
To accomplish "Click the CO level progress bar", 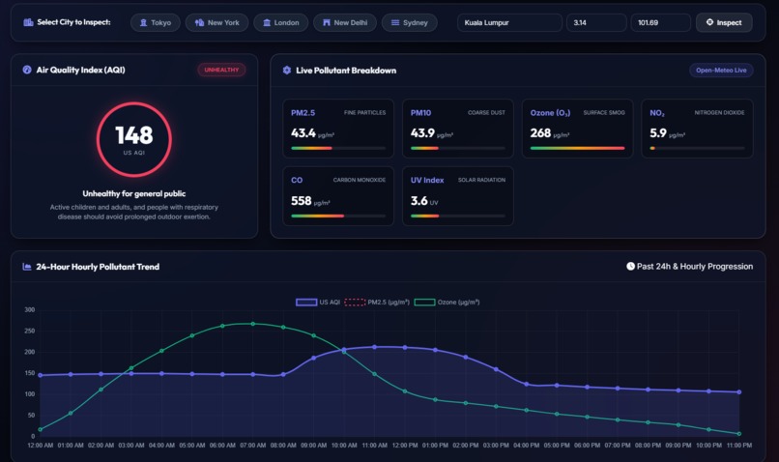I will coord(338,217).
